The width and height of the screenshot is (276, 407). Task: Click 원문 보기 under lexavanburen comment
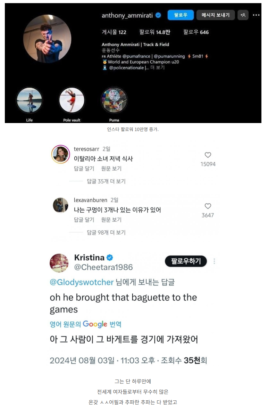(x=111, y=220)
